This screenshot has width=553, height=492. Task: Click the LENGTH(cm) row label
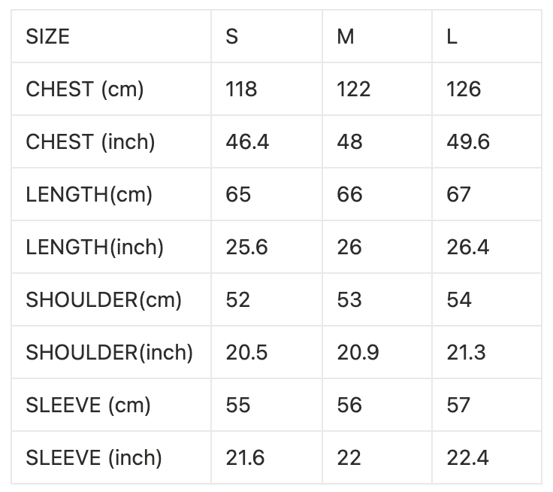pos(89,194)
